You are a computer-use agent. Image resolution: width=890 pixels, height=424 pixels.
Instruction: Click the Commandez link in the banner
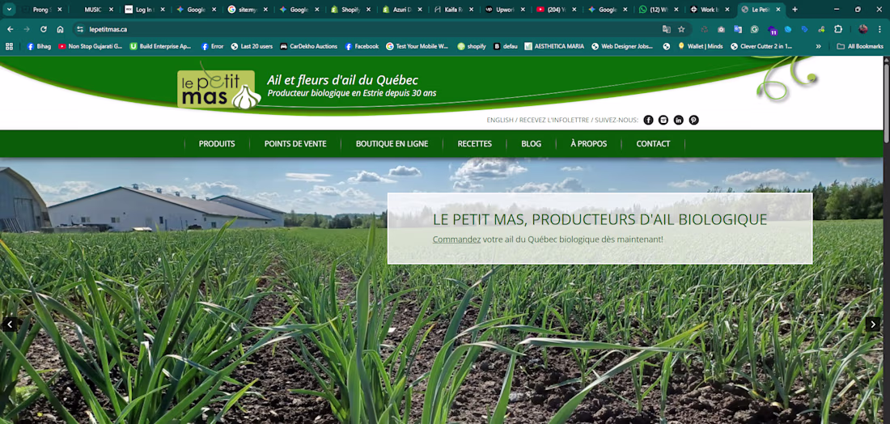(456, 240)
